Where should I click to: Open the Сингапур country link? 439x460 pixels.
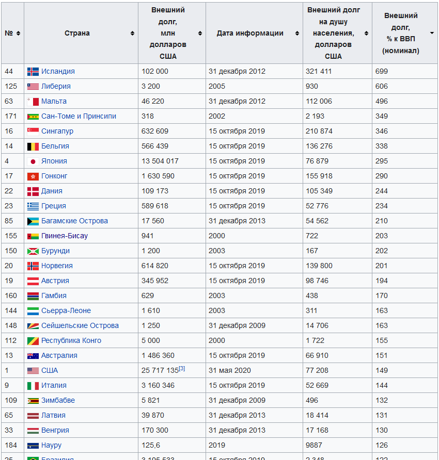pos(57,131)
